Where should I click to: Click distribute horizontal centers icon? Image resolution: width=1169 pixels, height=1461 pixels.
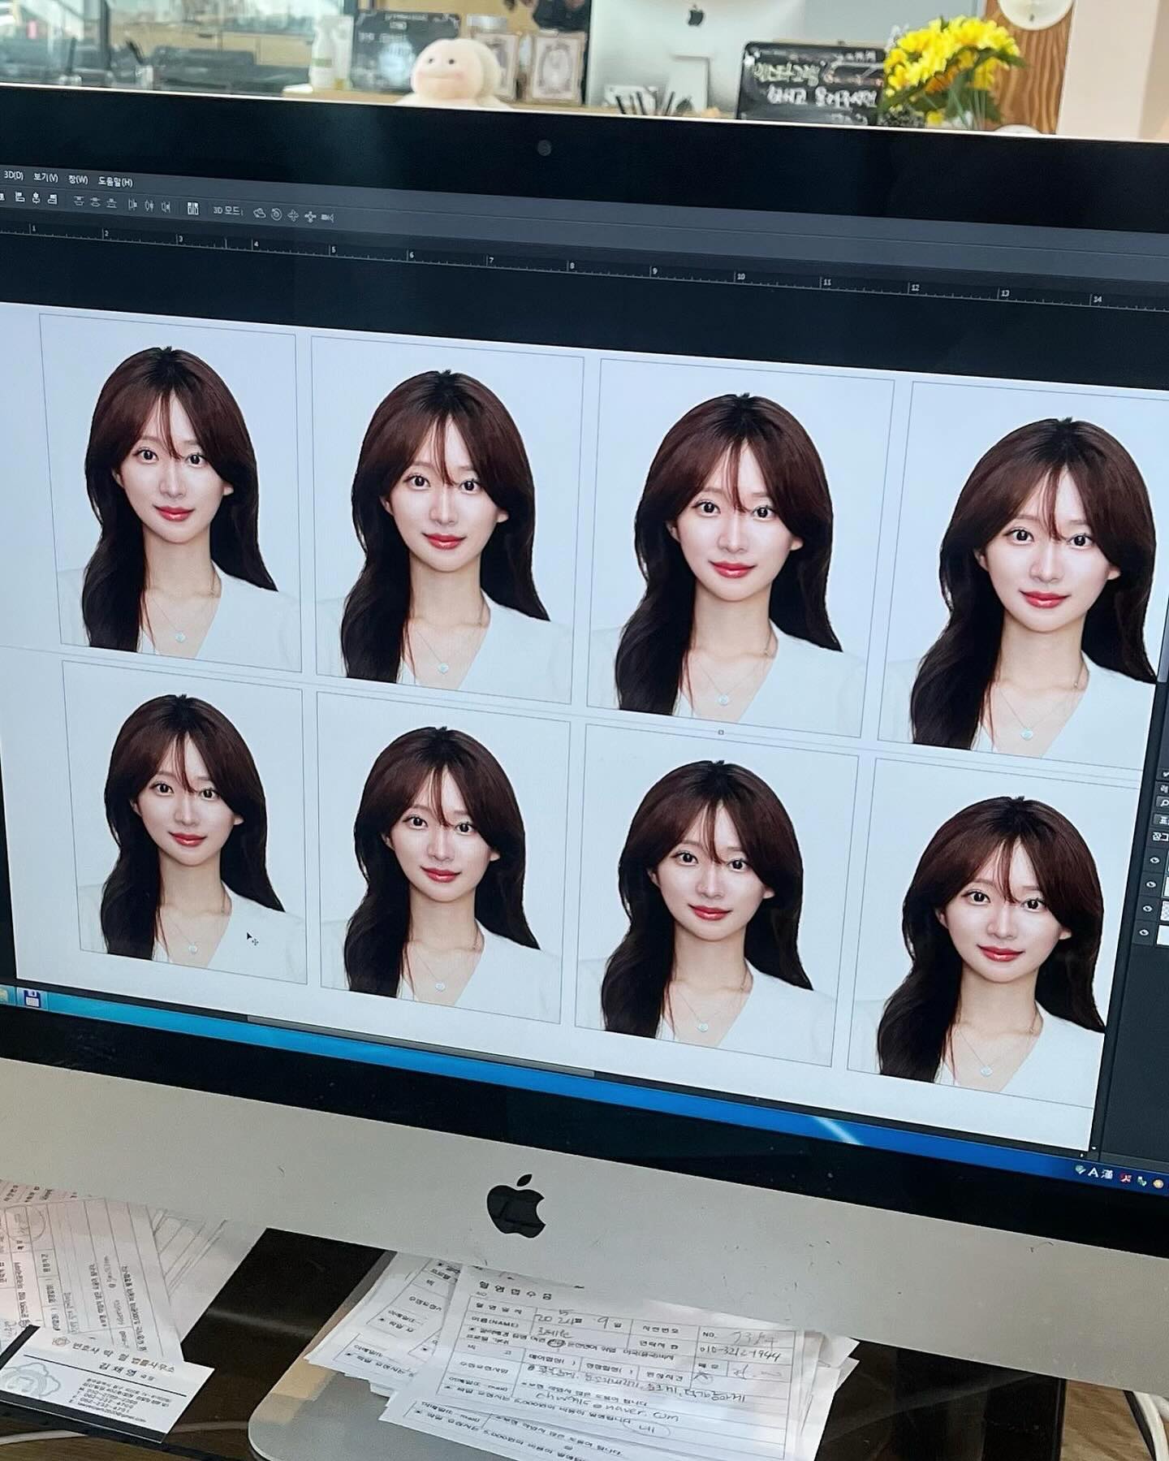click(x=149, y=206)
